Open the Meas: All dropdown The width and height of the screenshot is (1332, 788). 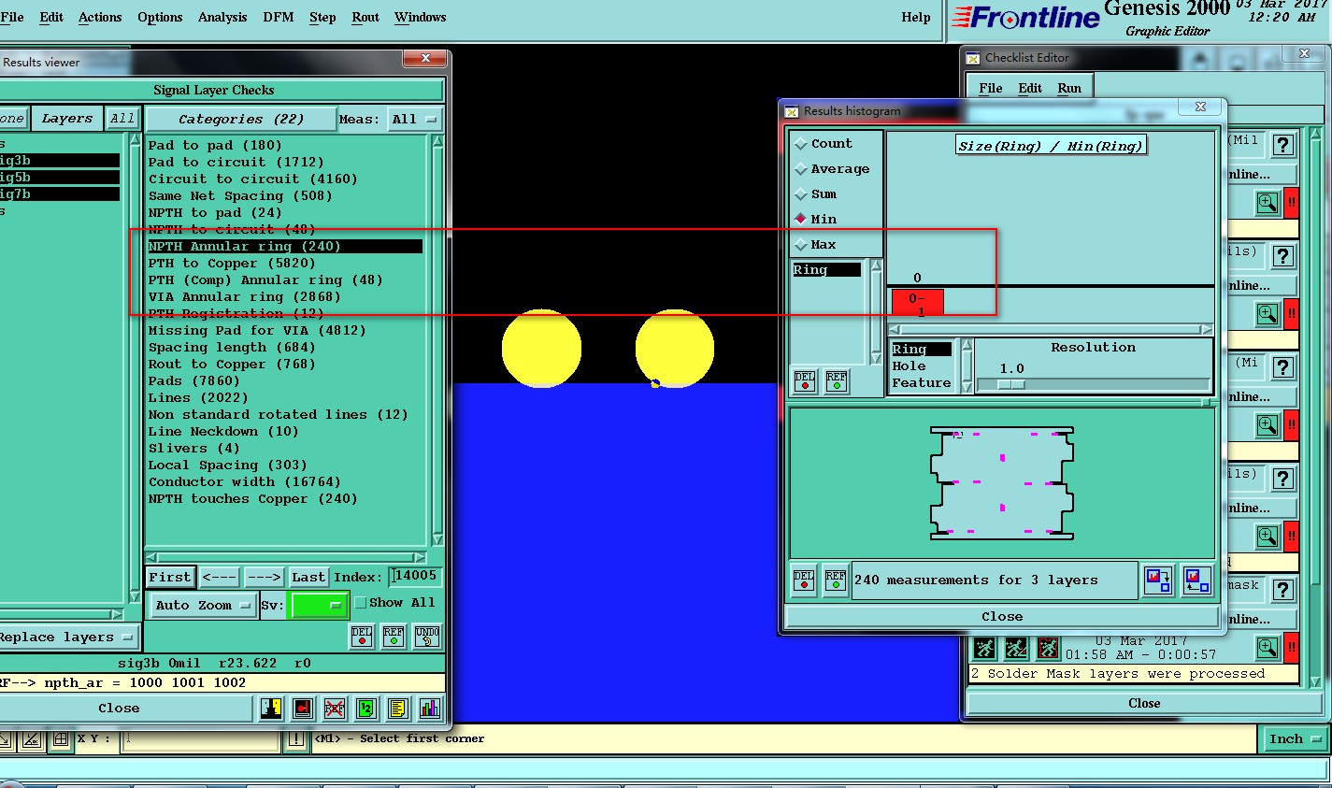(x=414, y=120)
